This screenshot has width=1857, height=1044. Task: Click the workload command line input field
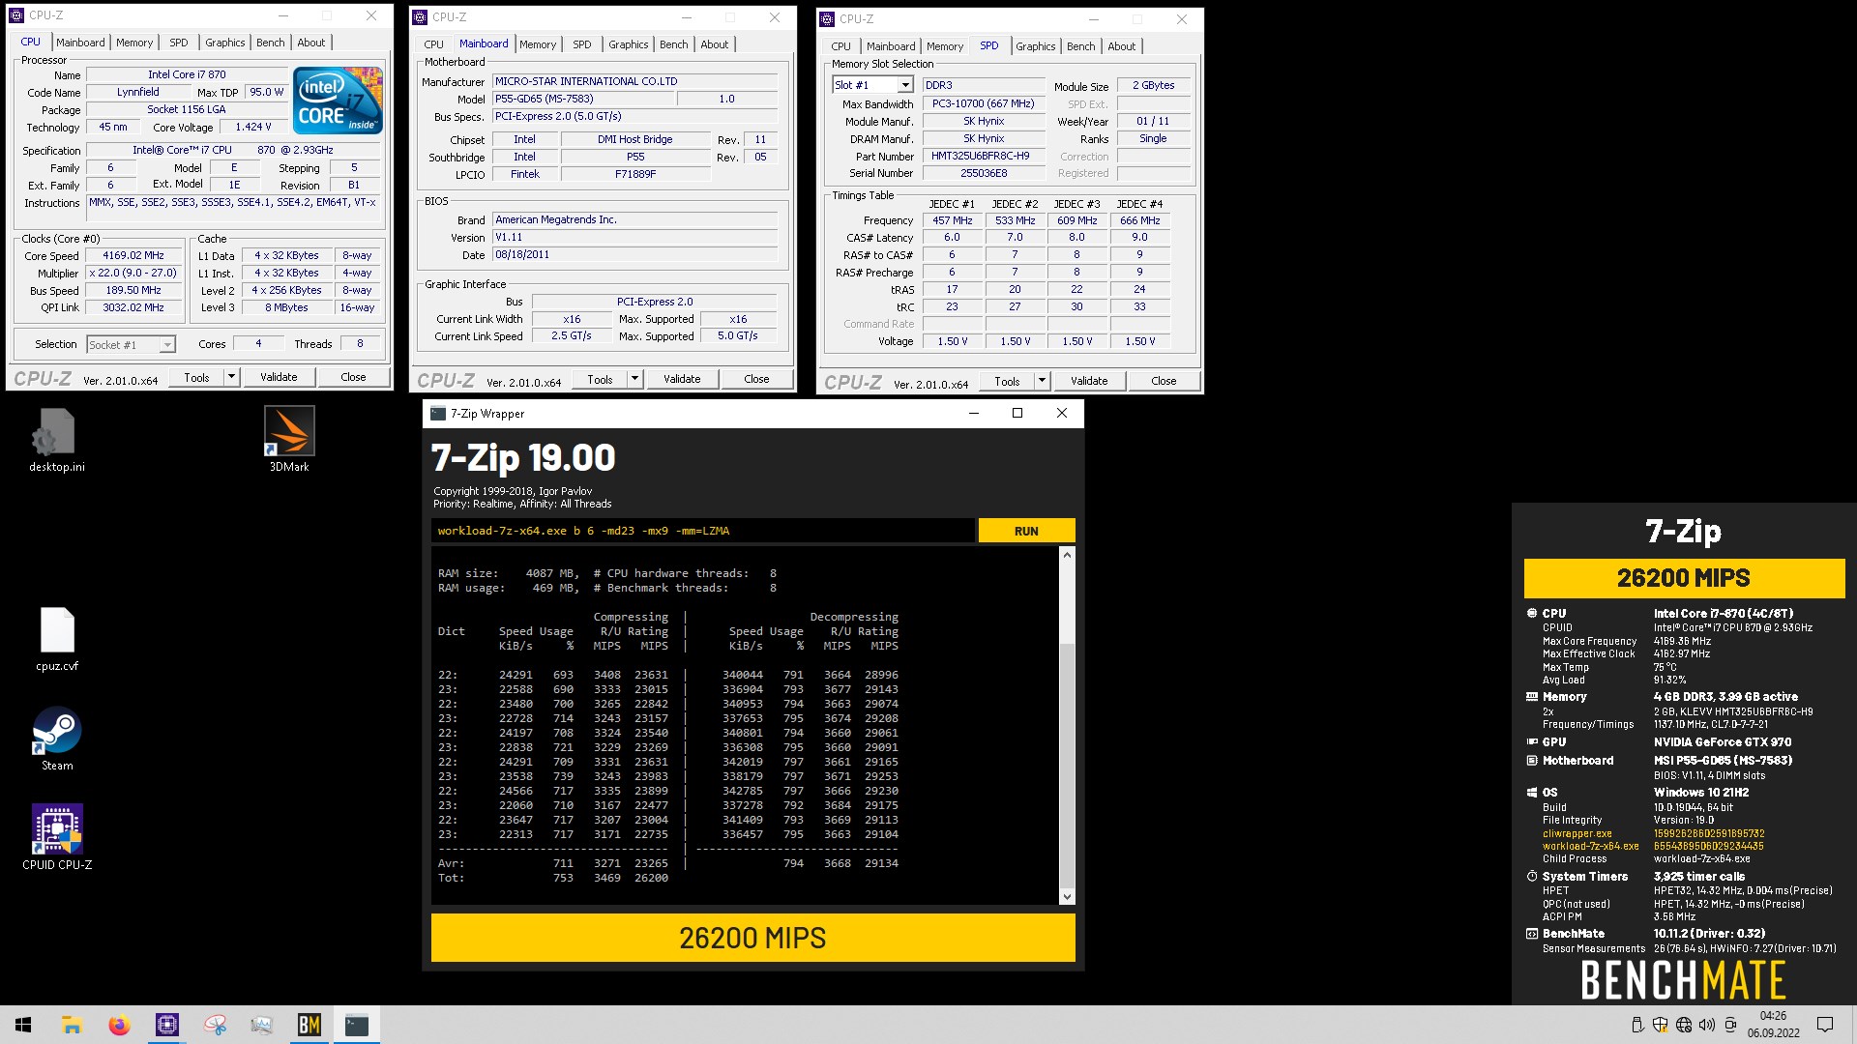tap(703, 531)
